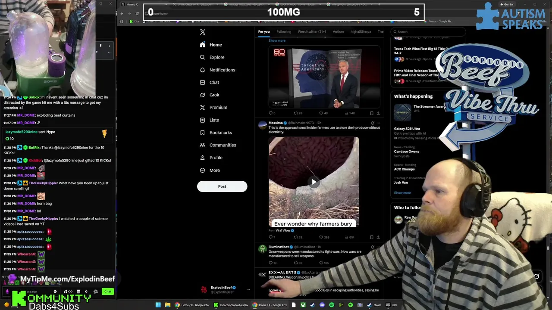
Task: Focus the X Search box
Action: pyautogui.click(x=429, y=32)
